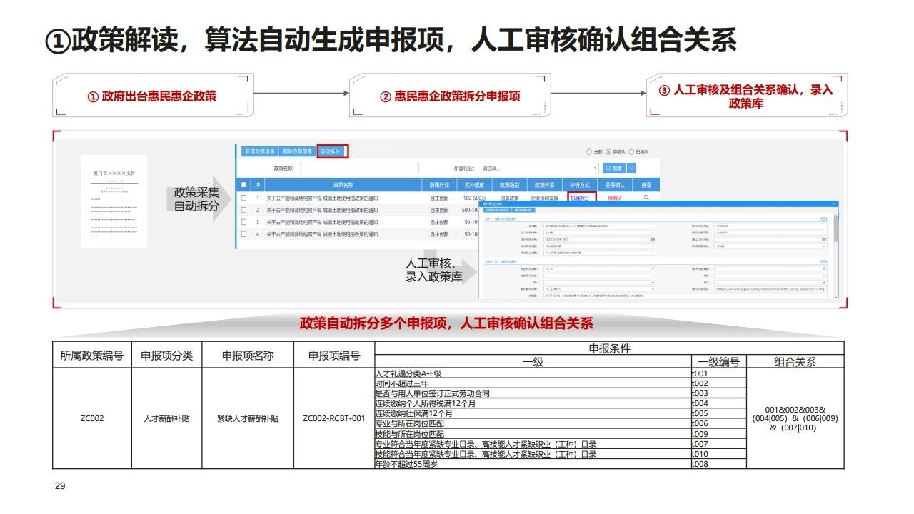The image size is (914, 514).
Task: Open the 市级 dropdown in dialog
Action: [x=771, y=246]
